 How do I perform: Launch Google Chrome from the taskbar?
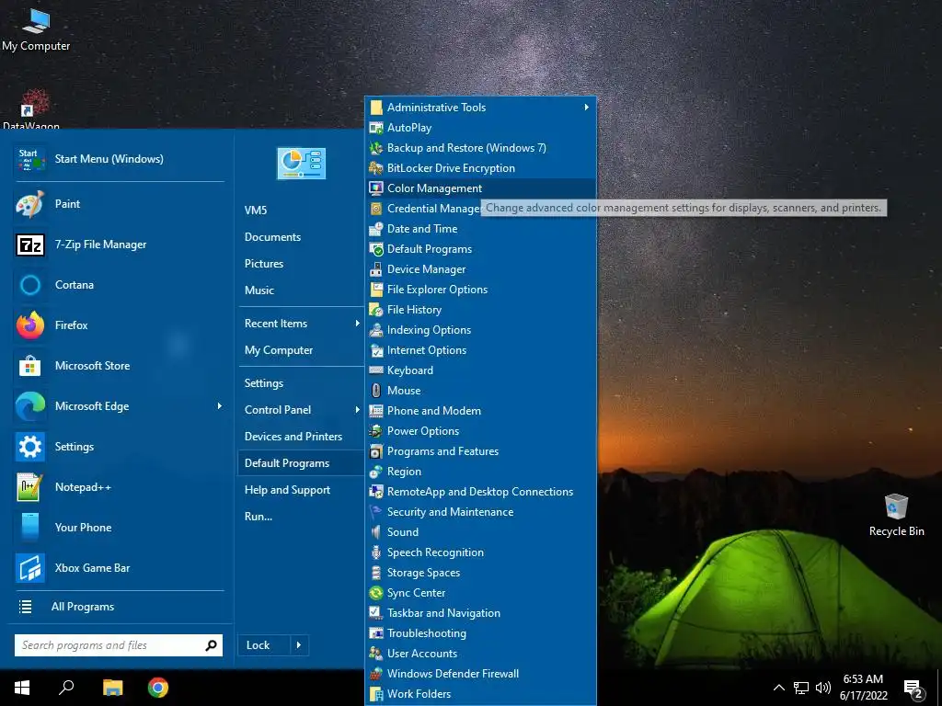coord(158,688)
